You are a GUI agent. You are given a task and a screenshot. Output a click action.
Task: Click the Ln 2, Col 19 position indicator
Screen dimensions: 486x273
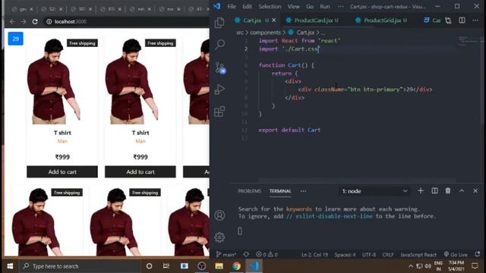pyautogui.click(x=314, y=255)
